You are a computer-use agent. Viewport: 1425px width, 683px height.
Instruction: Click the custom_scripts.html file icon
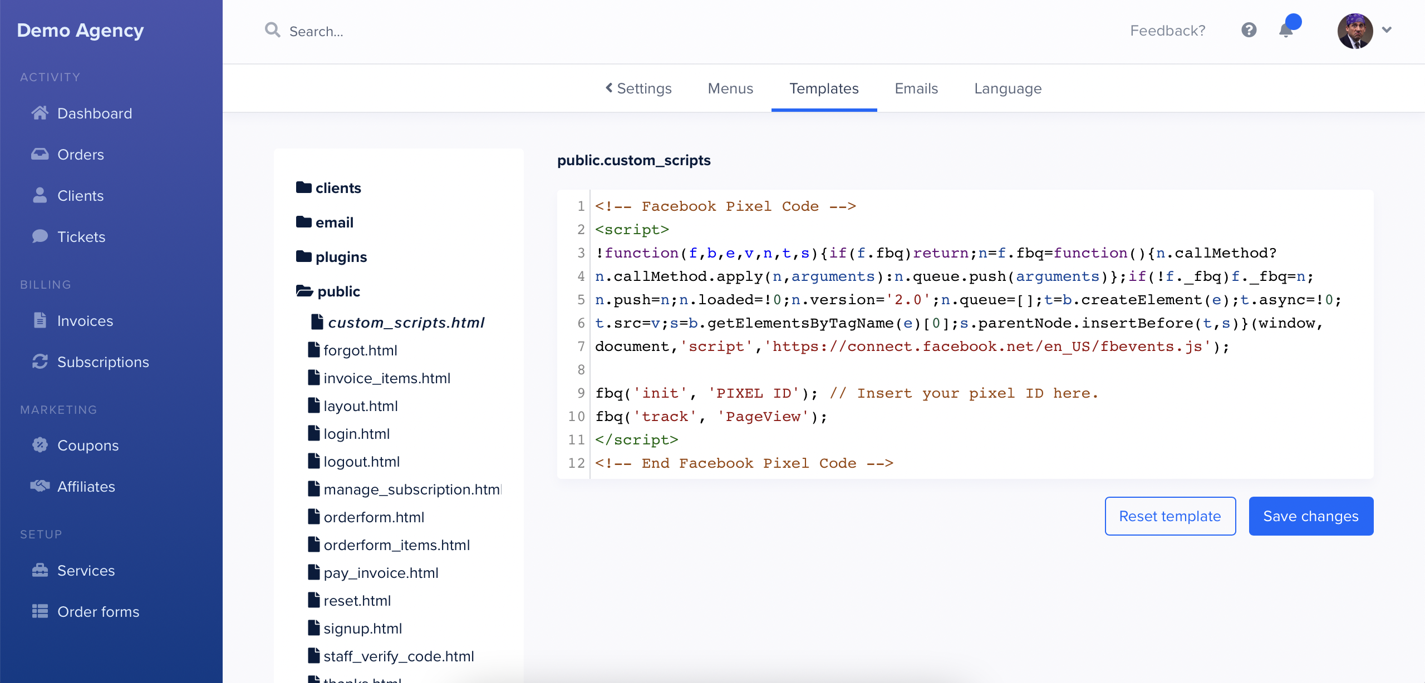point(317,322)
